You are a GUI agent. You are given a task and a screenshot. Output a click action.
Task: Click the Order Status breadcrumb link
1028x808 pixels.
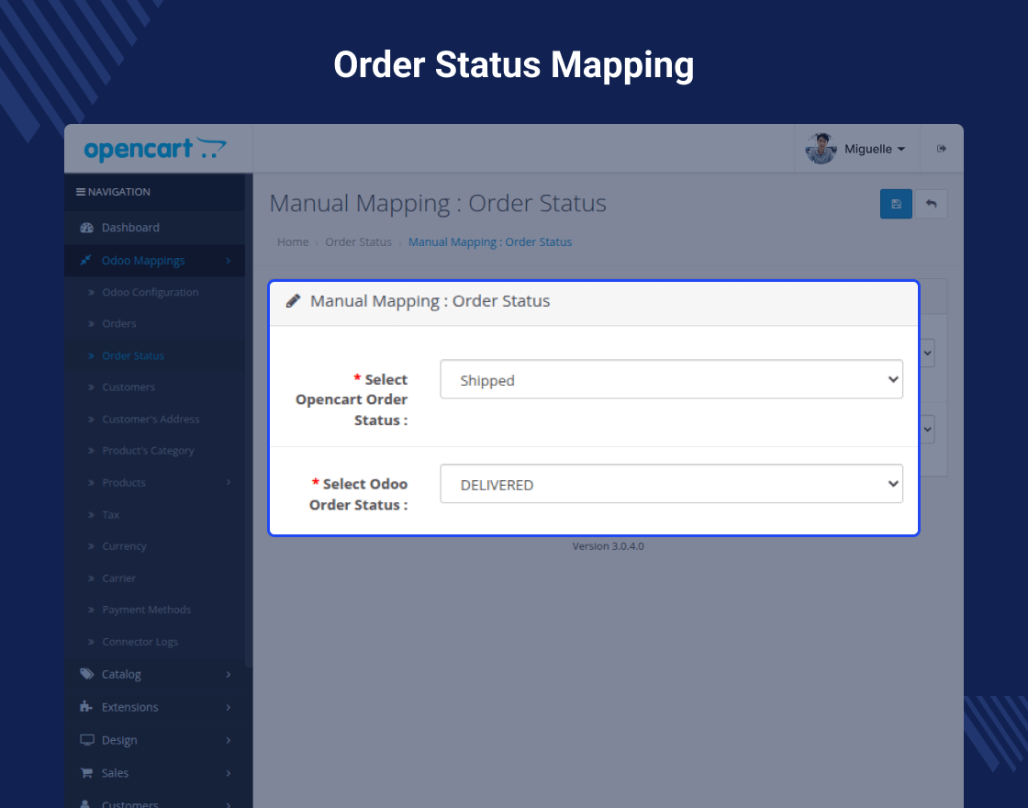[x=358, y=242]
